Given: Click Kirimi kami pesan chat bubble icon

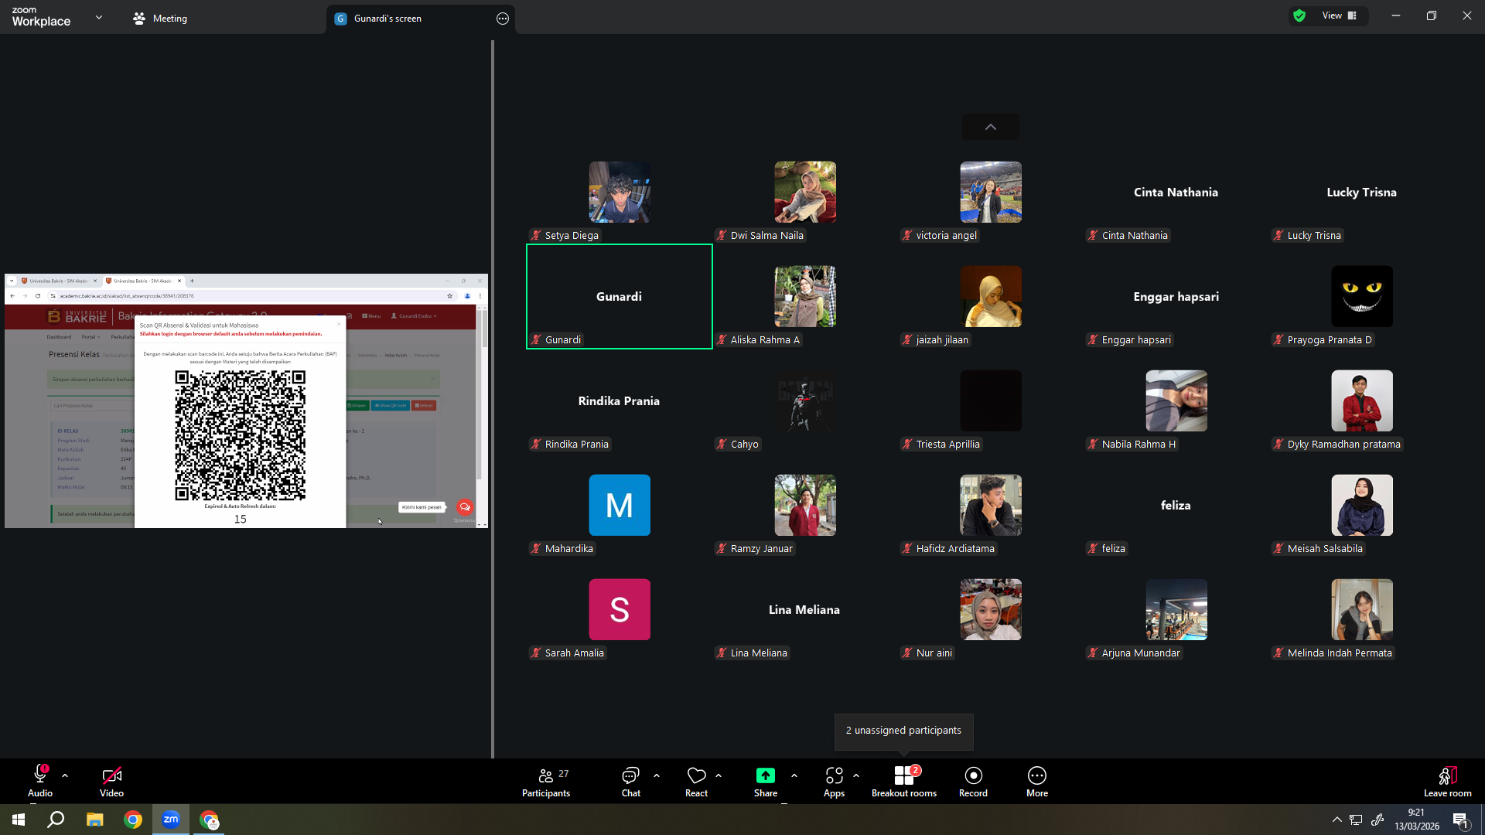Looking at the screenshot, I should click(x=464, y=507).
